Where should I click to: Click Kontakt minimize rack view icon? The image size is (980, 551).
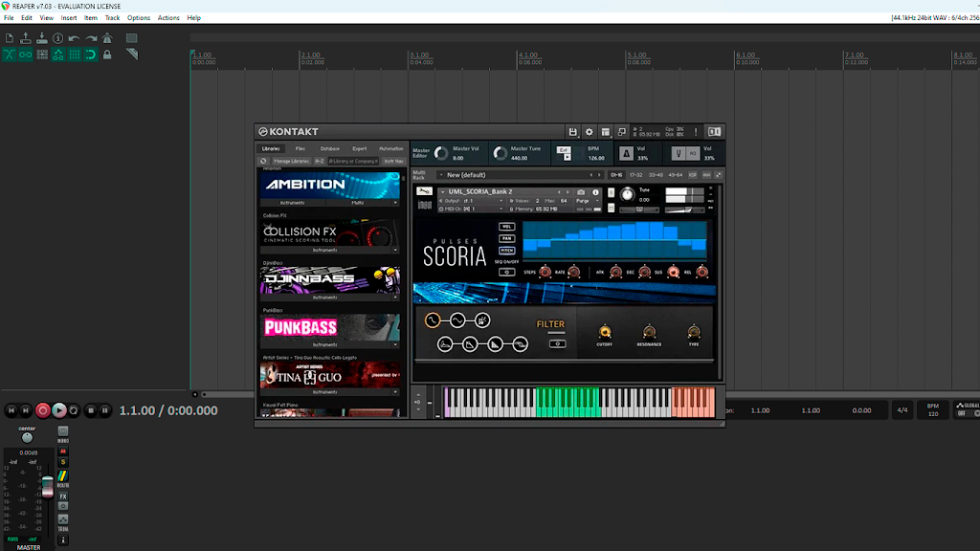point(621,132)
